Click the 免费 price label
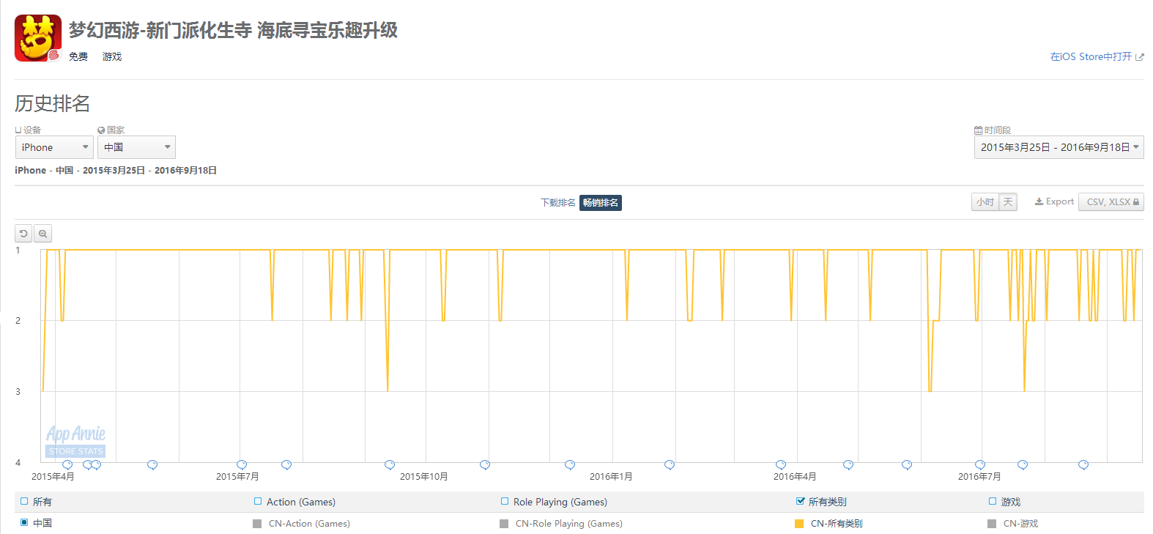This screenshot has width=1153, height=534. tap(78, 56)
